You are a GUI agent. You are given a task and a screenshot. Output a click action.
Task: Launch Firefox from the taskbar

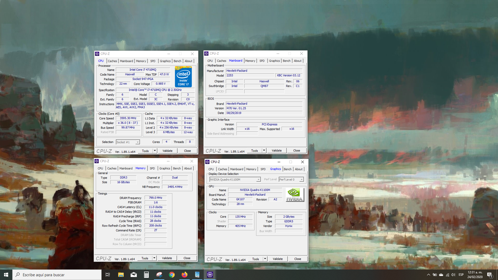184,275
